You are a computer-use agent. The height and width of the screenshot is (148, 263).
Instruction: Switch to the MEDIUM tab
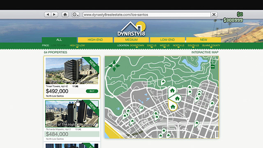point(131,40)
